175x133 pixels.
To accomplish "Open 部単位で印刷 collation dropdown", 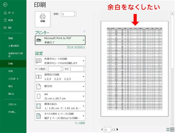I will (x=60, y=76).
